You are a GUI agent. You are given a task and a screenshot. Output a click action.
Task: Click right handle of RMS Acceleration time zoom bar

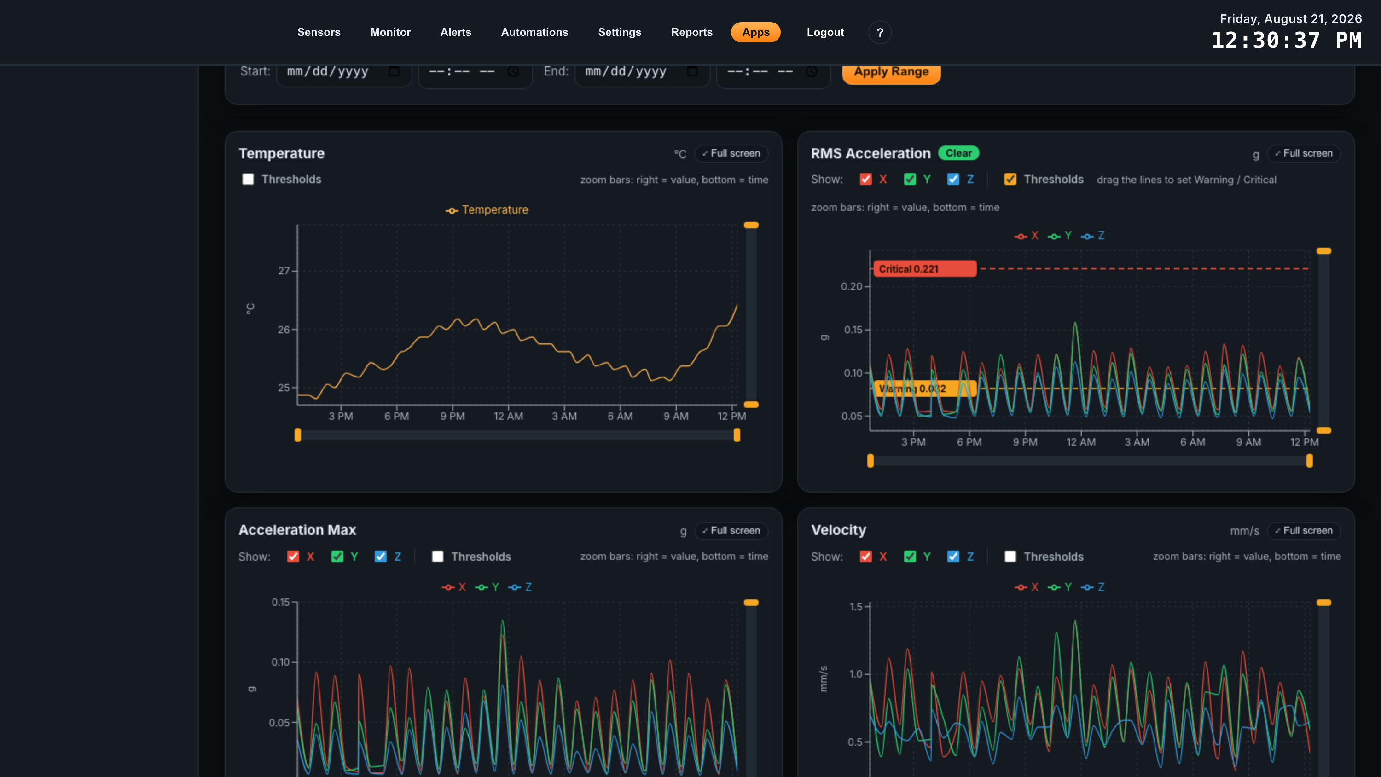click(1309, 461)
